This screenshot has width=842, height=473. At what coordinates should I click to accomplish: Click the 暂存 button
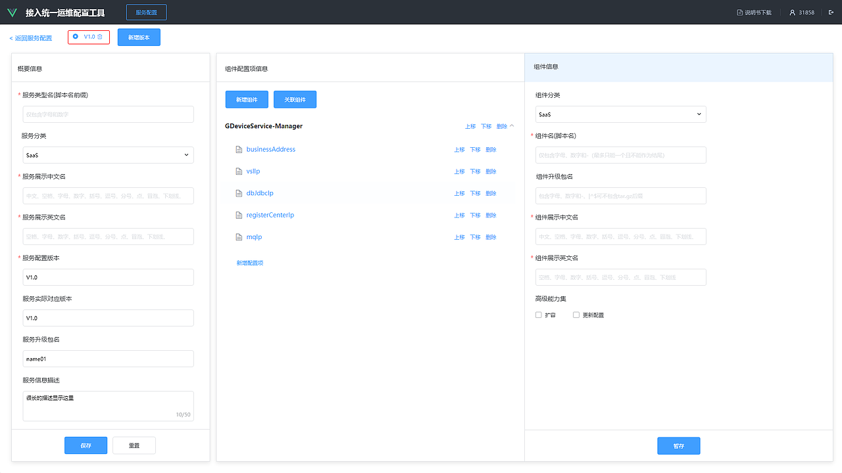pos(679,446)
